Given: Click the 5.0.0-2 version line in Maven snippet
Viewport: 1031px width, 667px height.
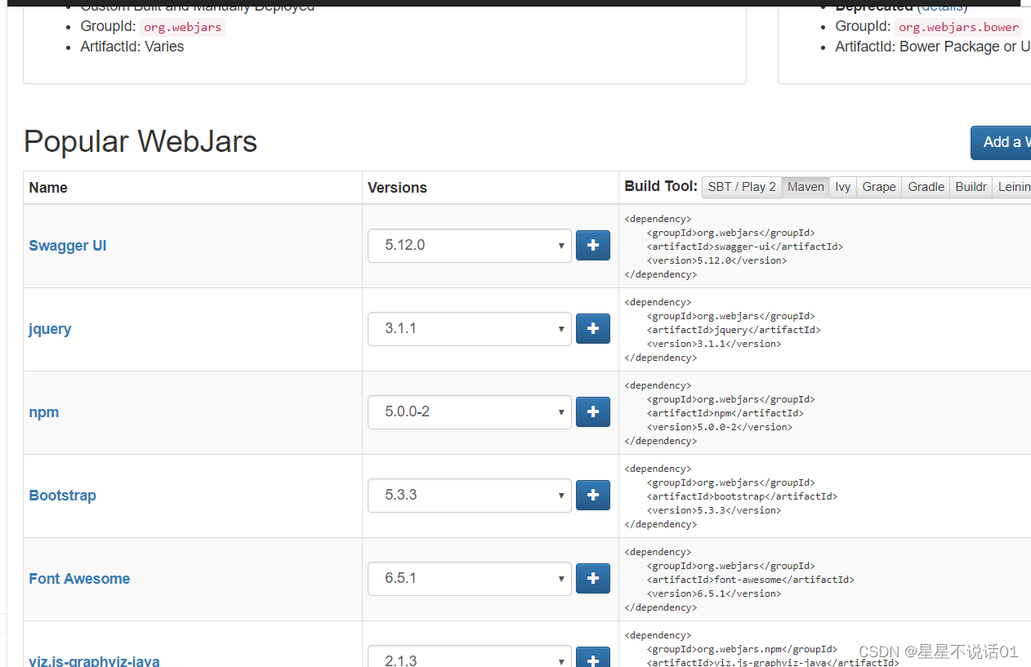Looking at the screenshot, I should click(x=720, y=427).
